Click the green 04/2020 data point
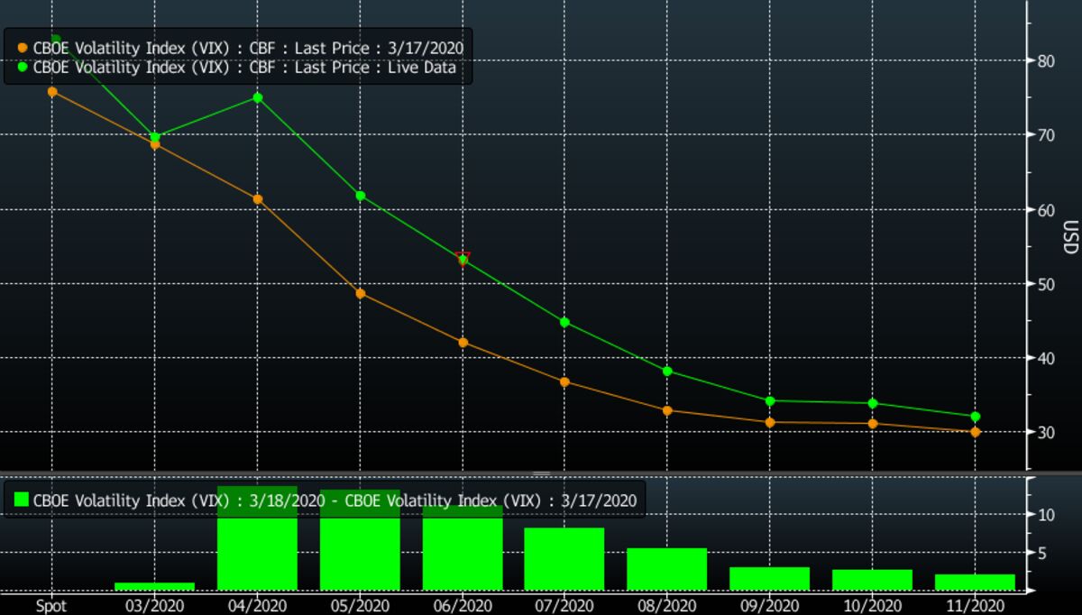The height and width of the screenshot is (615, 1082). click(257, 97)
